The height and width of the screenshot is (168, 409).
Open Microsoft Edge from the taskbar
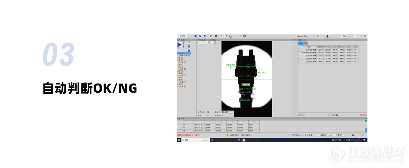tap(239, 140)
